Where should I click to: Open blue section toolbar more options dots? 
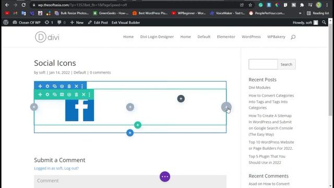click(82, 86)
